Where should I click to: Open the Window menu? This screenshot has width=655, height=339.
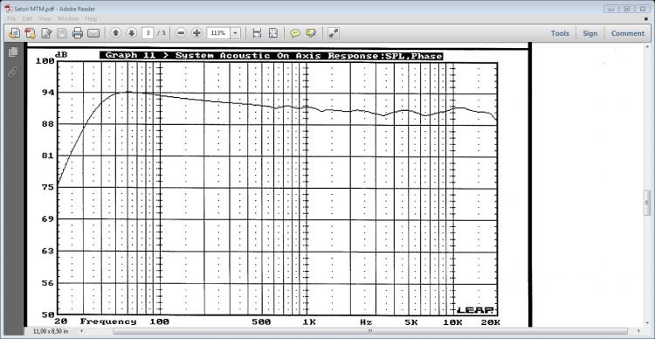click(68, 18)
